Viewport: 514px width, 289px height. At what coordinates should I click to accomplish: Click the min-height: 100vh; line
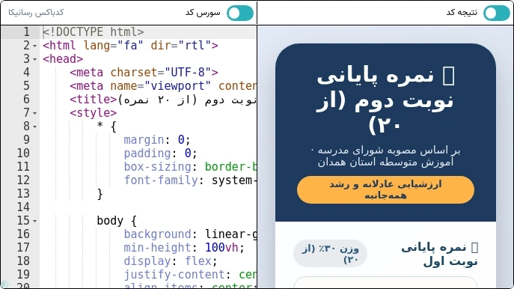click(184, 247)
